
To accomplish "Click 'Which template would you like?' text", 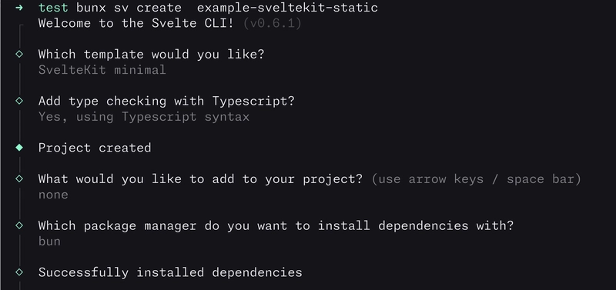I will (151, 54).
